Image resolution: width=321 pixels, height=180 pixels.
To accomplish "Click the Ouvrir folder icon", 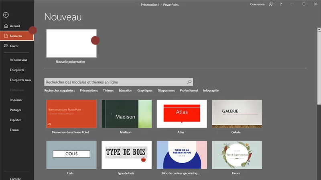I will pos(6,46).
